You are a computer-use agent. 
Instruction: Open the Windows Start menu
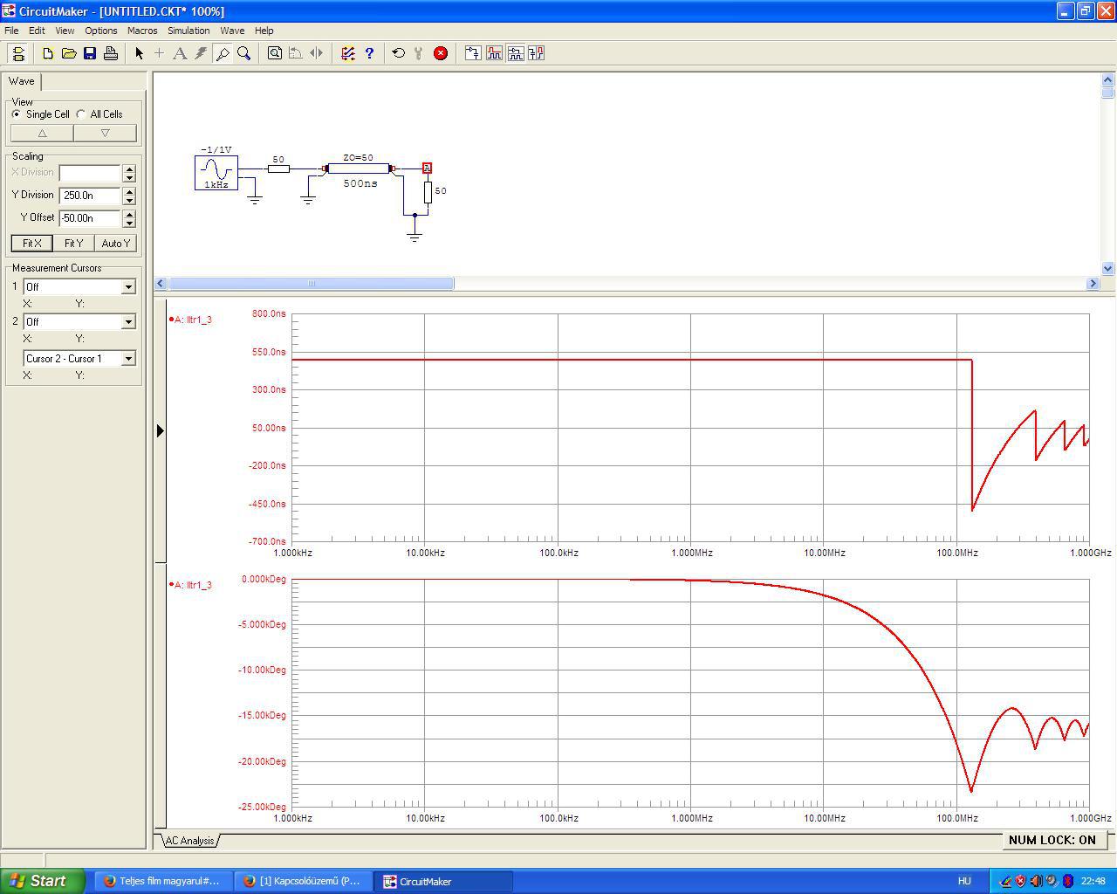pos(43,881)
